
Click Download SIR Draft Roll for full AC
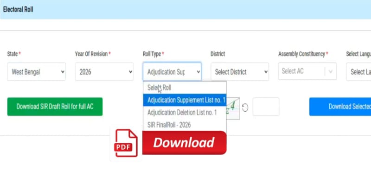pyautogui.click(x=55, y=107)
